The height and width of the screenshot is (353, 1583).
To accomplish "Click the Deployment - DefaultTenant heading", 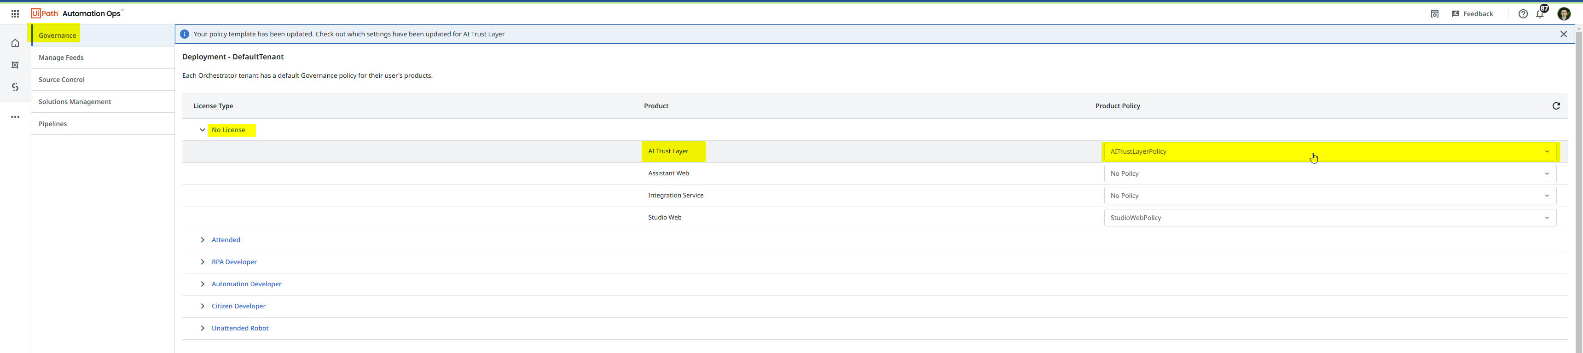I will (x=233, y=57).
